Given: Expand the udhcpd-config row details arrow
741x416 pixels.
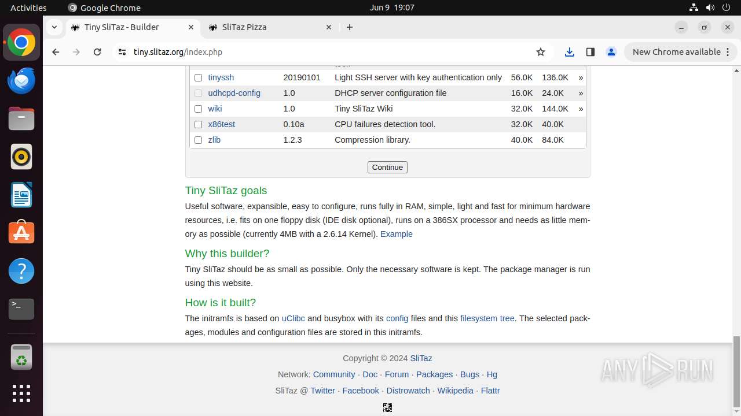Looking at the screenshot, I should pos(581,93).
